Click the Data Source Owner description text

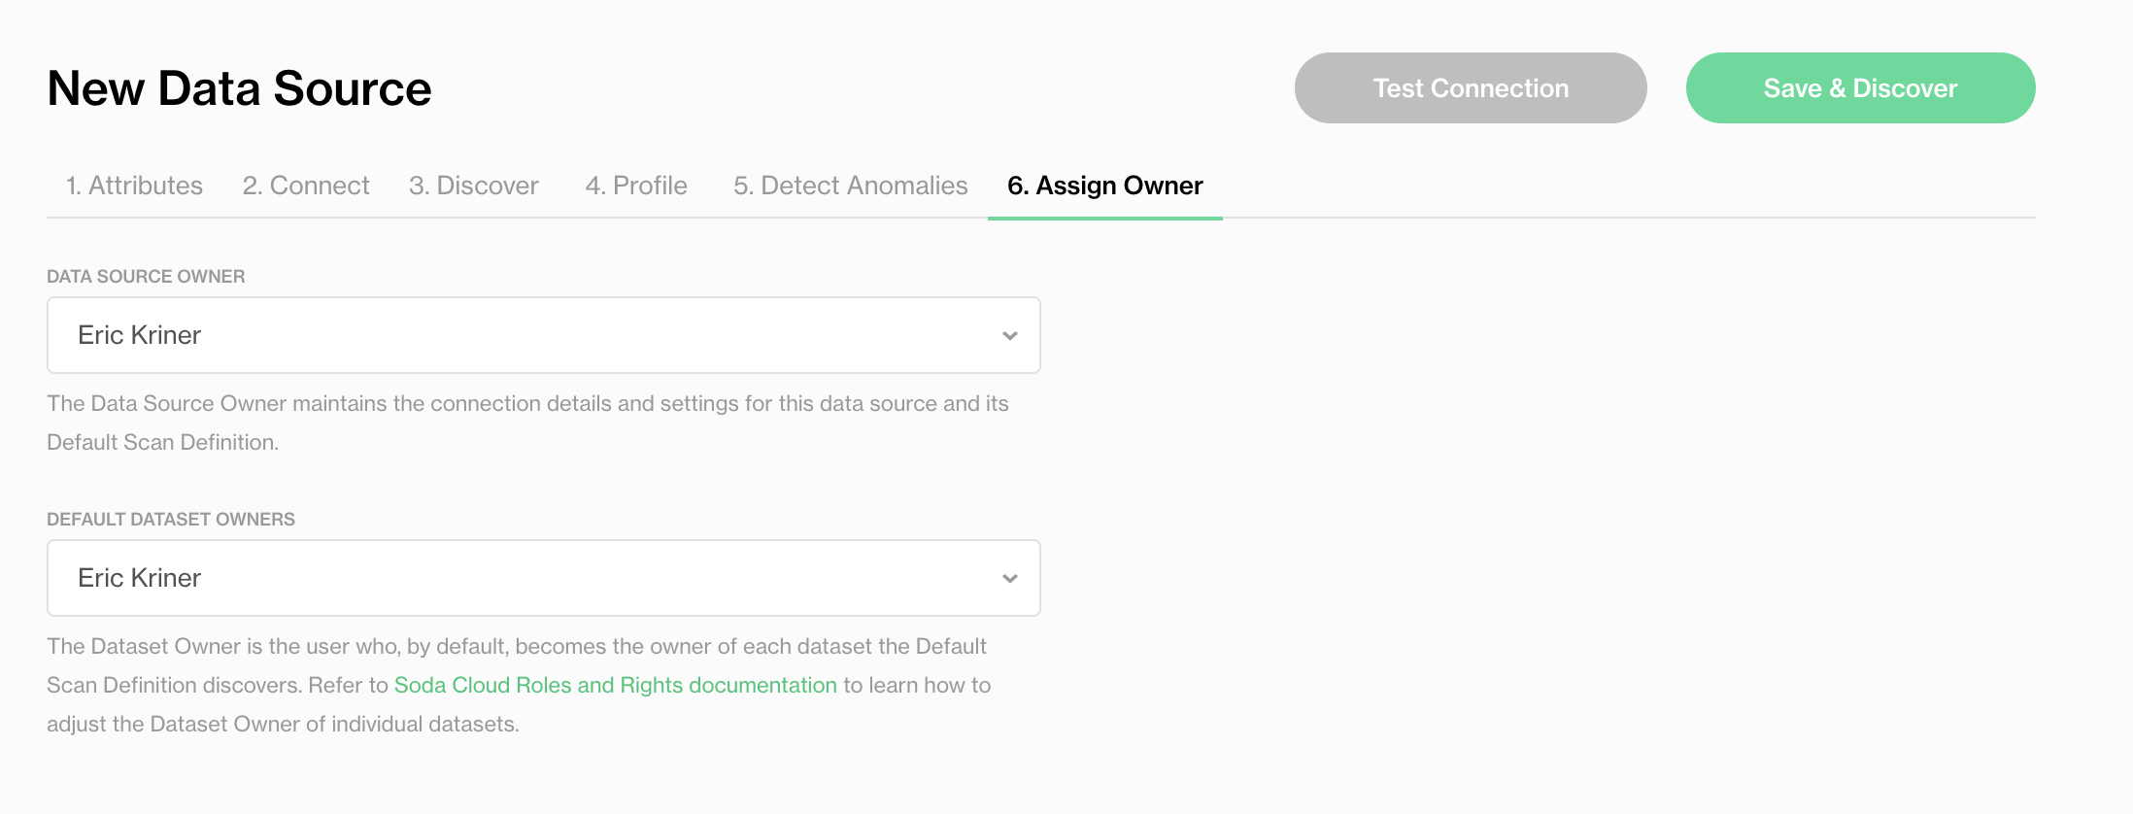point(527,423)
